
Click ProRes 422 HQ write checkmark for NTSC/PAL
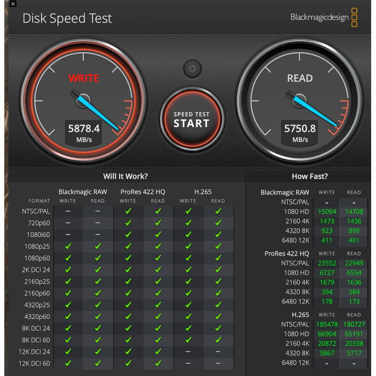(128, 211)
